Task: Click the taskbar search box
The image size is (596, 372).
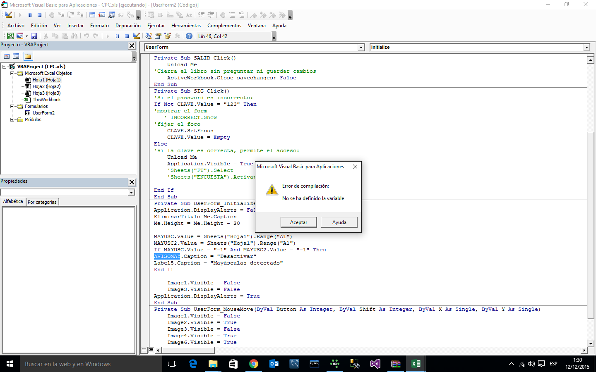Action: [x=91, y=364]
